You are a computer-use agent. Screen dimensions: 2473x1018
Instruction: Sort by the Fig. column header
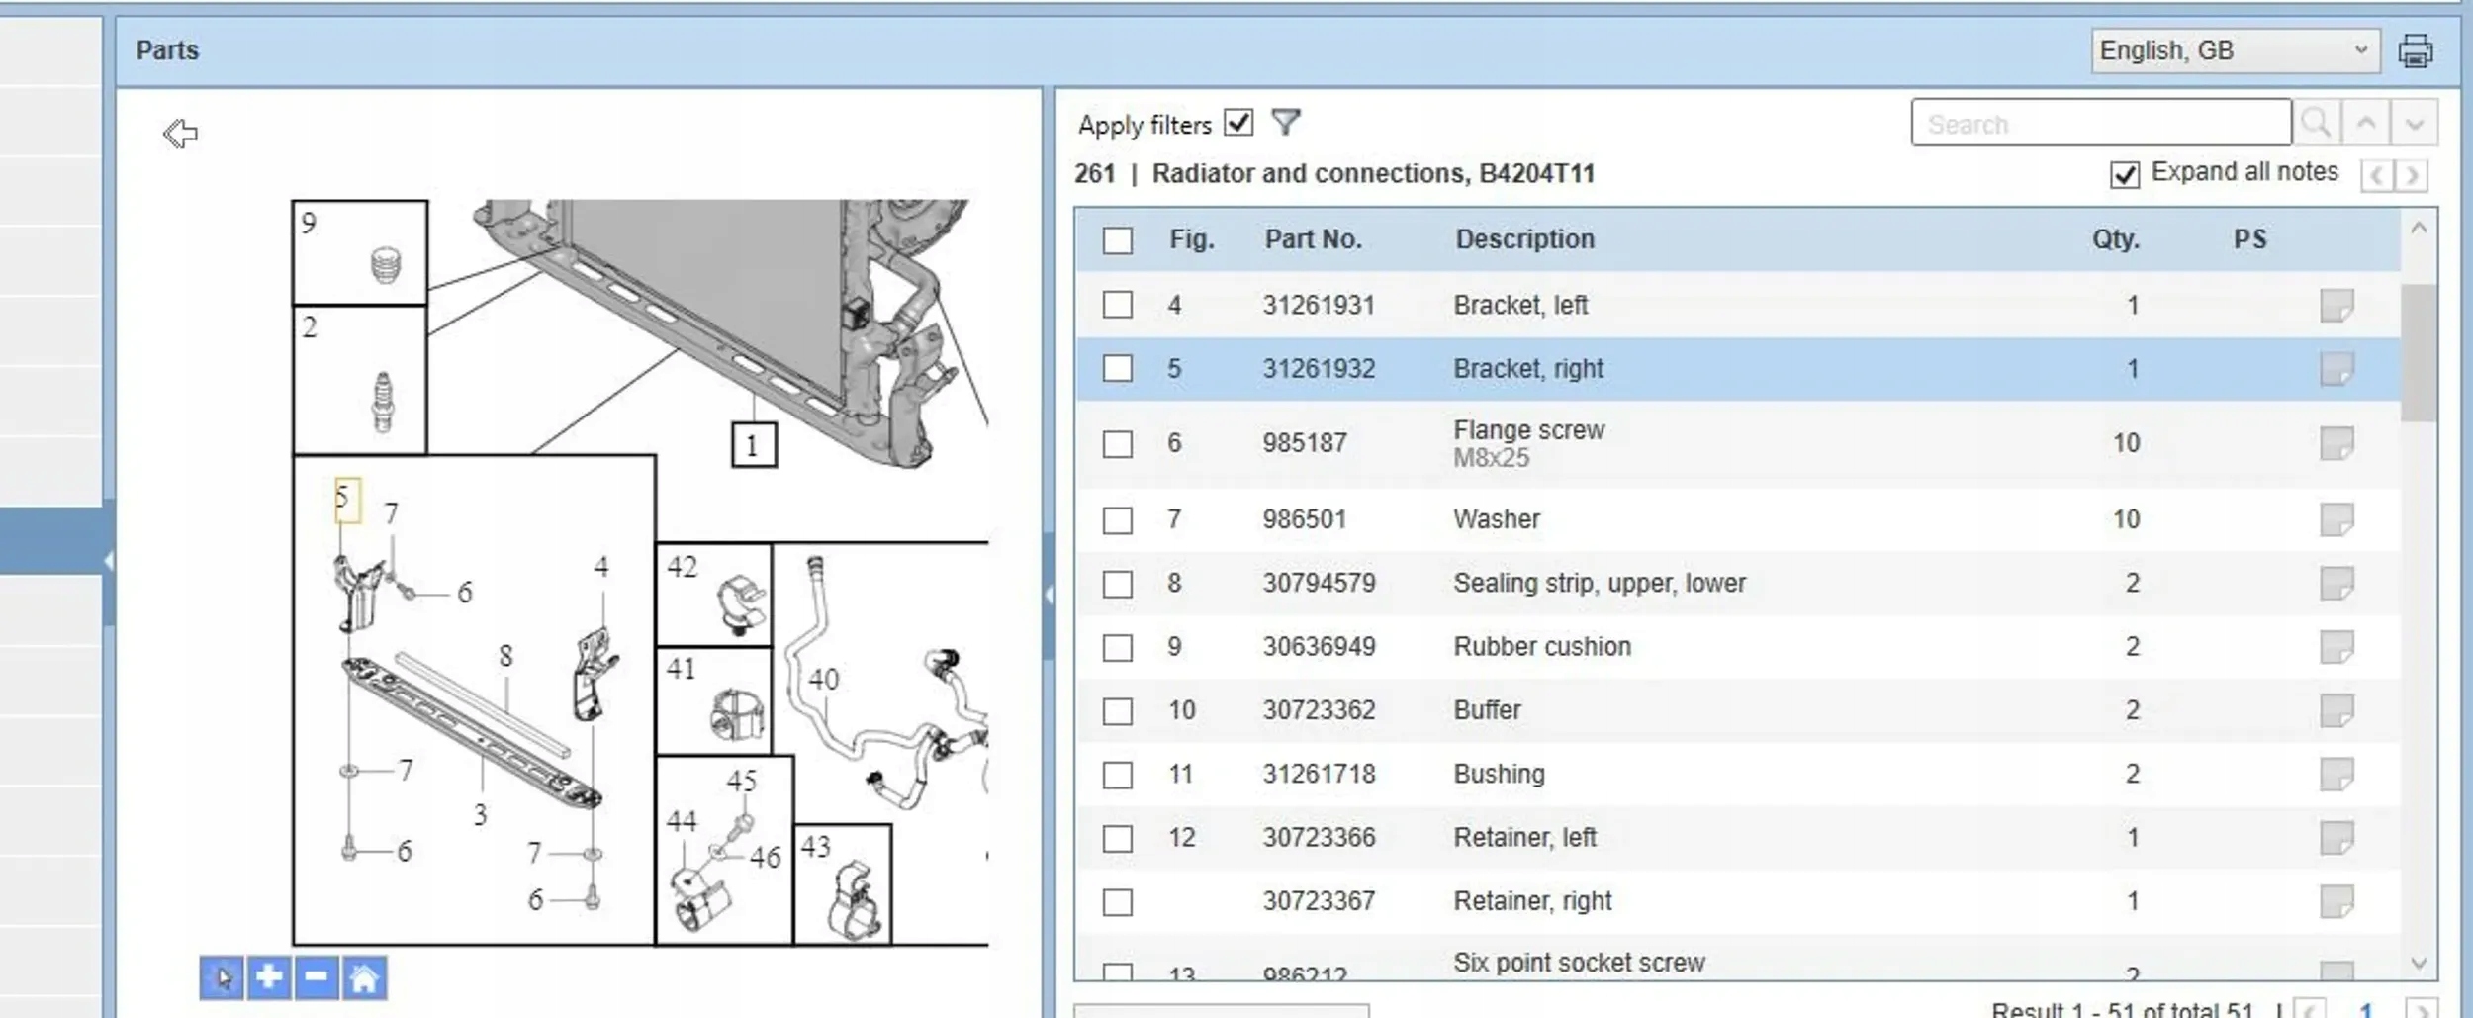point(1191,239)
